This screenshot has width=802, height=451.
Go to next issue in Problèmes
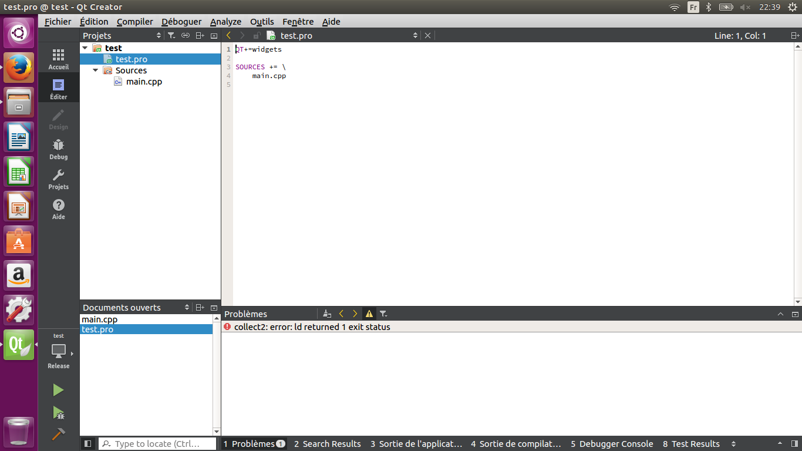point(355,314)
